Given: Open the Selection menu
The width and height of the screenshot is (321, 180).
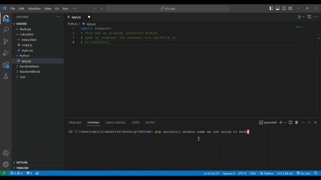Looking at the screenshot, I should [34, 8].
